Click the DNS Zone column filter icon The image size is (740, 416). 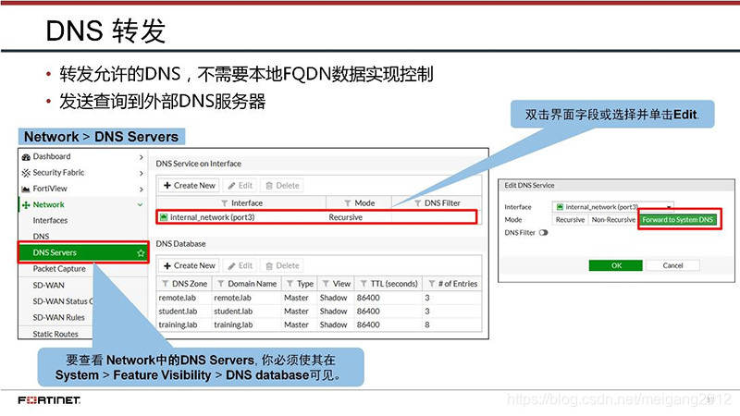(x=166, y=284)
